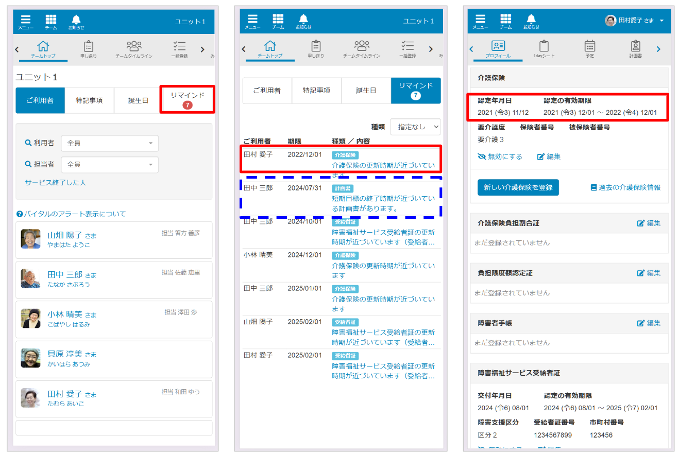Click the left chevron on the profile screen nav

[471, 49]
